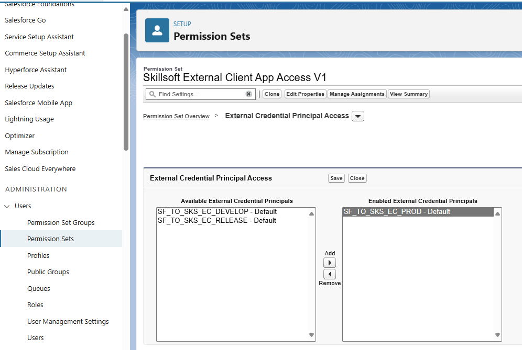The image size is (522, 350).
Task: Open Users subitem below User Management Settings
Action: pyautogui.click(x=35, y=337)
